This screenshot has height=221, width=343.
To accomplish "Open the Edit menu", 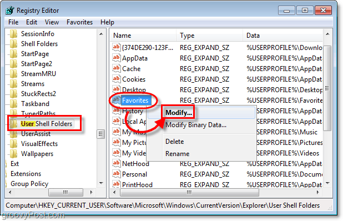I will click(32, 22).
